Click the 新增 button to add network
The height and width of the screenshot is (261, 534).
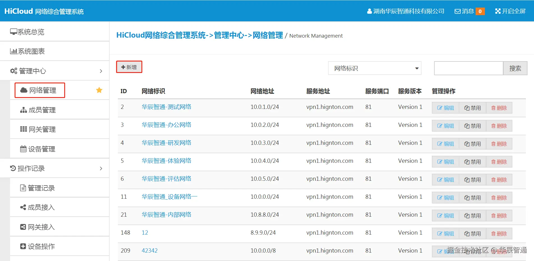(129, 67)
